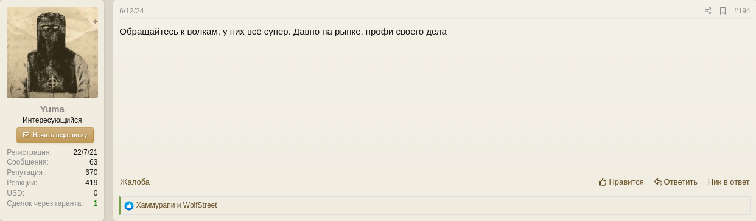Open Хаммурапи's profile in reactions
This screenshot has height=221, width=756.
point(155,205)
